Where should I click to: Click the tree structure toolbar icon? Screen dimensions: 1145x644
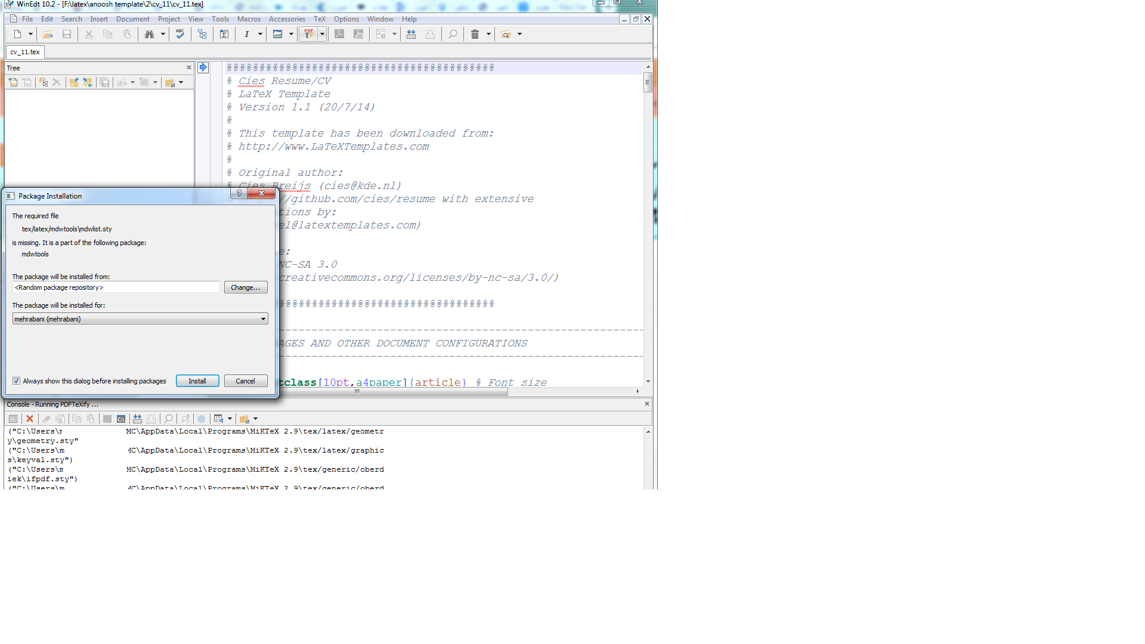click(x=202, y=34)
